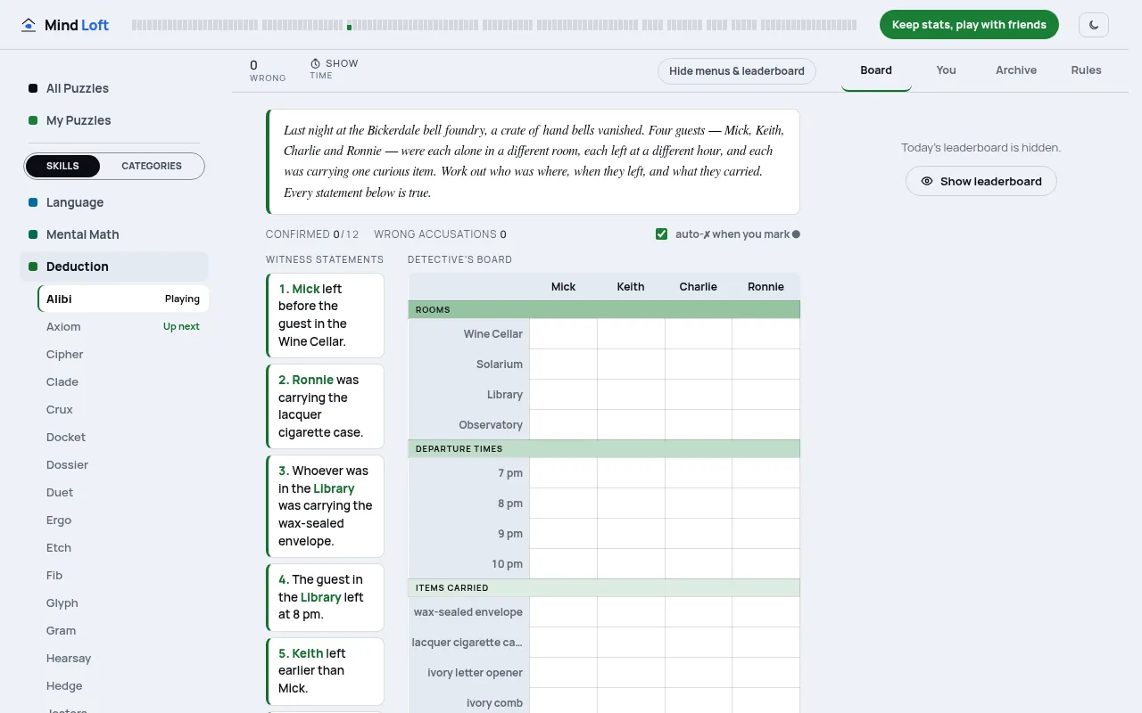This screenshot has height=713, width=1142.
Task: Open the Archive tab
Action: [x=1016, y=70]
